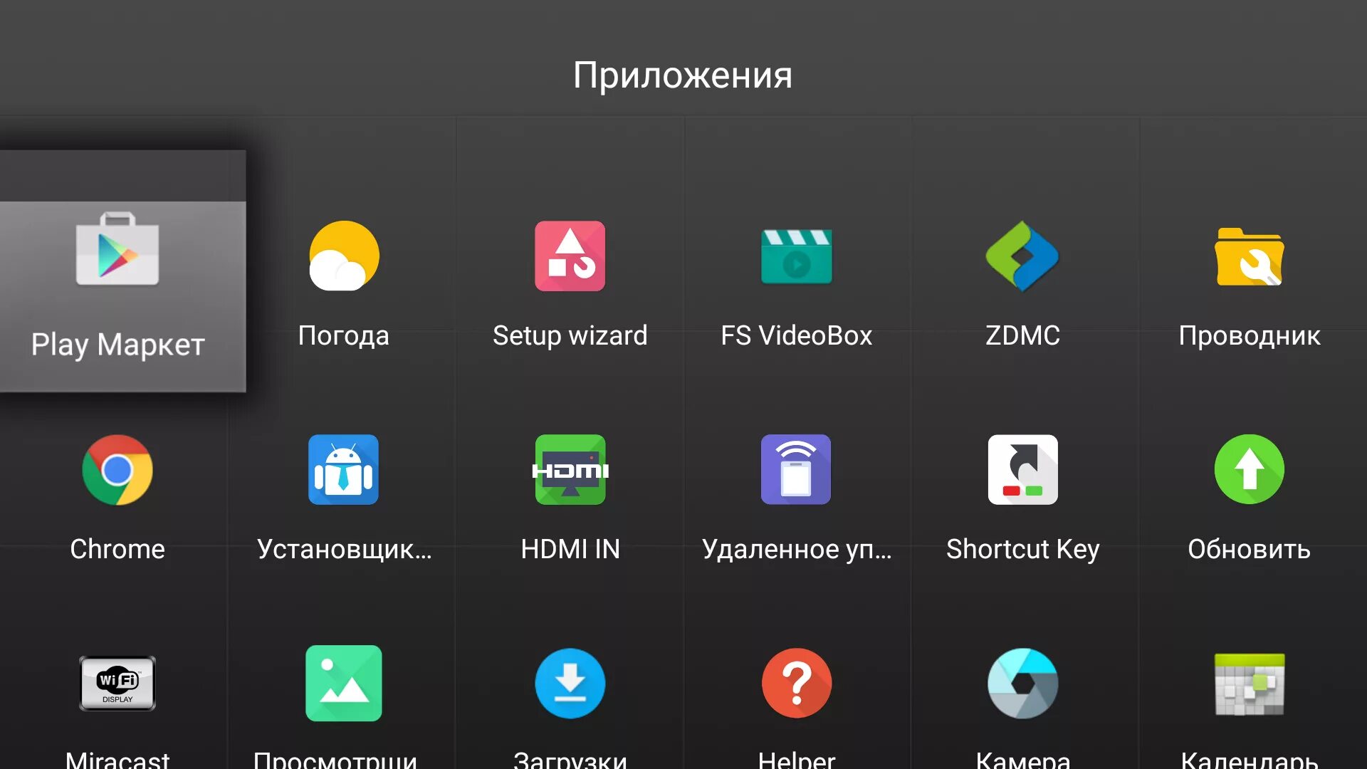Open Календарь calendar app
The width and height of the screenshot is (1367, 769).
(1249, 684)
